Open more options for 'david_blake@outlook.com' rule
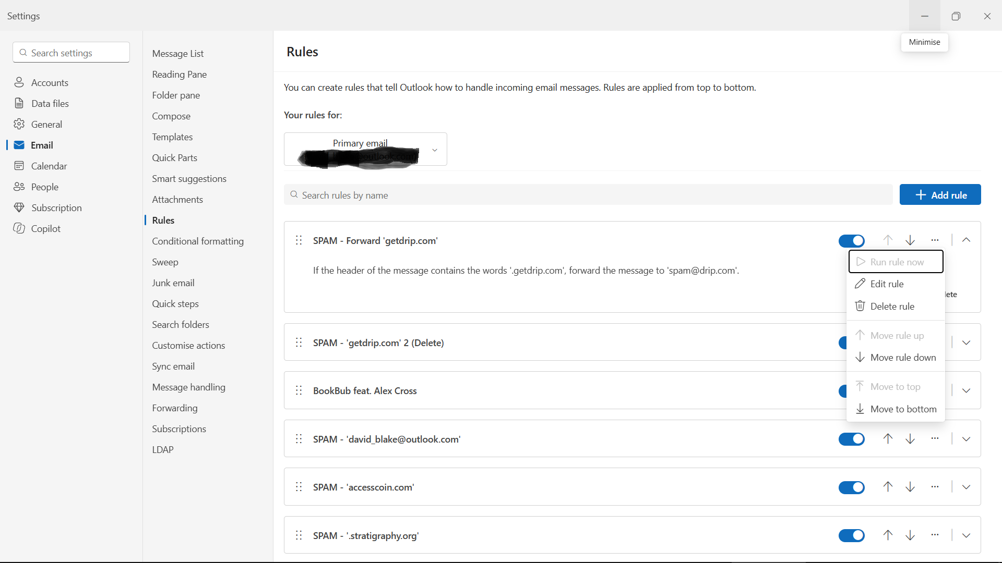The image size is (1002, 563). click(935, 439)
